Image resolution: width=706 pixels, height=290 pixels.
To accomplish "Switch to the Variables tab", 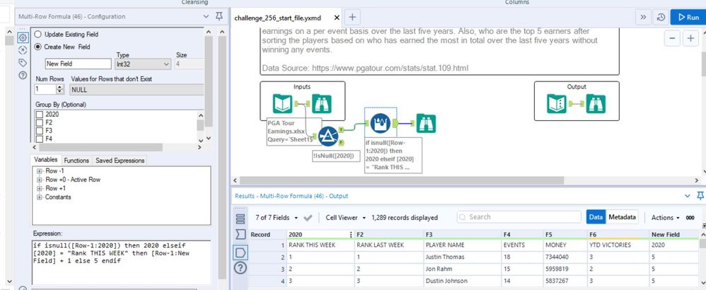I will [46, 161].
